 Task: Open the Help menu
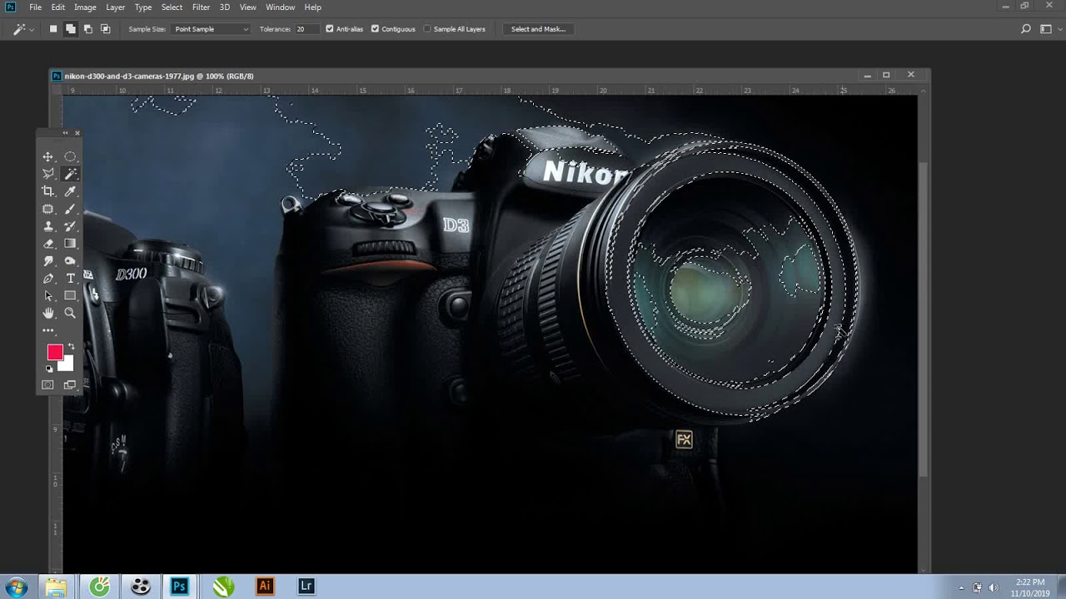coord(312,7)
